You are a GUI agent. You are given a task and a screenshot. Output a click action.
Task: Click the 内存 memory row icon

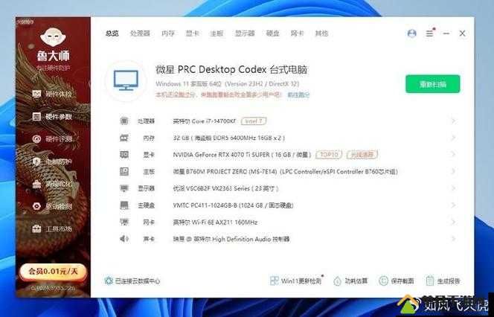[x=123, y=138]
